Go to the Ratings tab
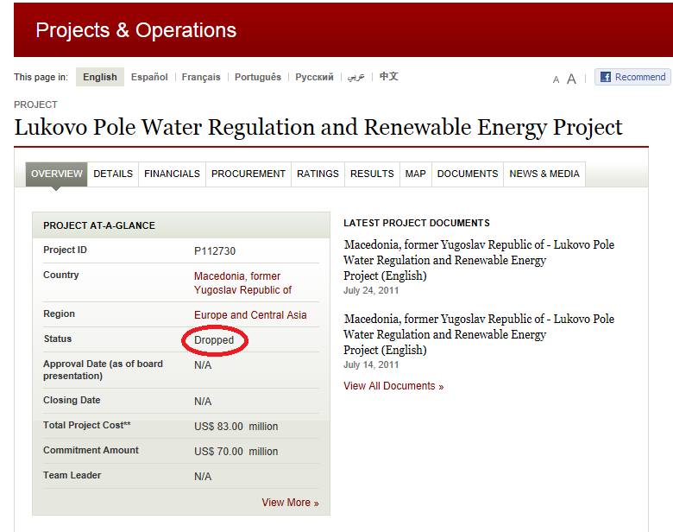Screen dimensions: 673x532 tap(318, 174)
